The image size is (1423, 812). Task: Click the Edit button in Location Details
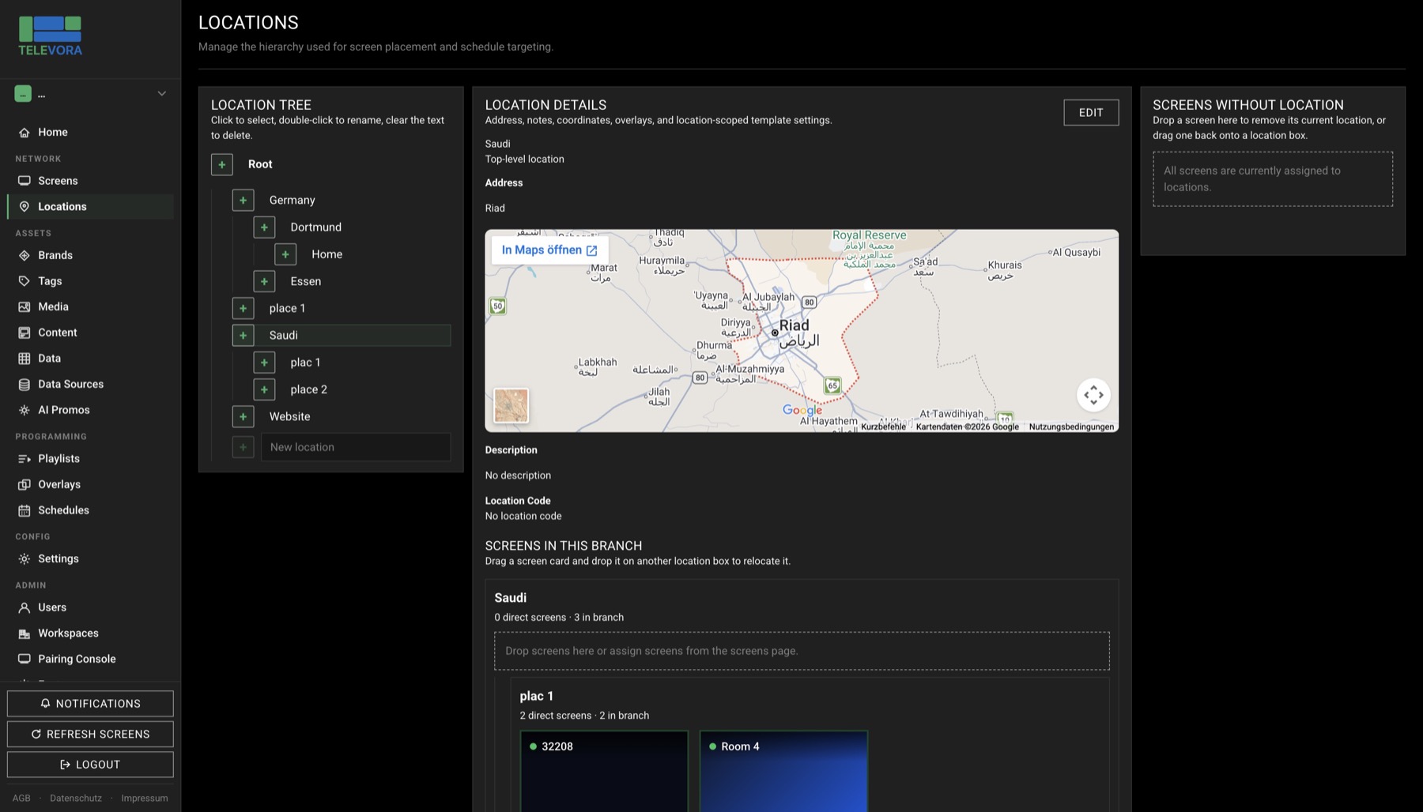(1091, 112)
